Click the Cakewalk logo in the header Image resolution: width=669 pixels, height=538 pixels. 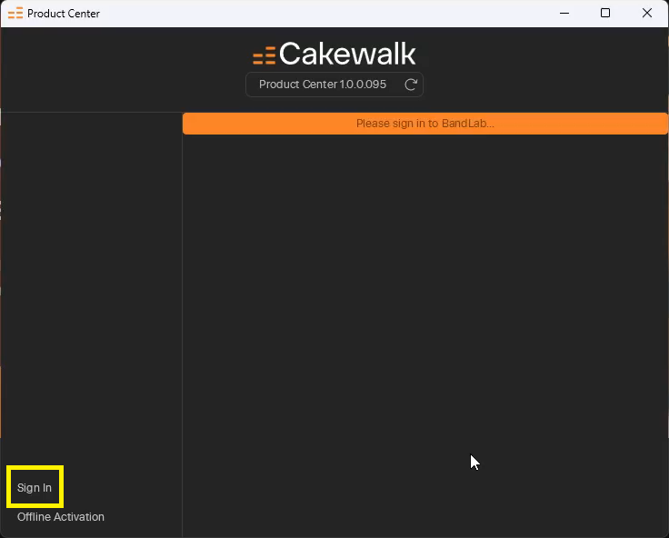334,54
